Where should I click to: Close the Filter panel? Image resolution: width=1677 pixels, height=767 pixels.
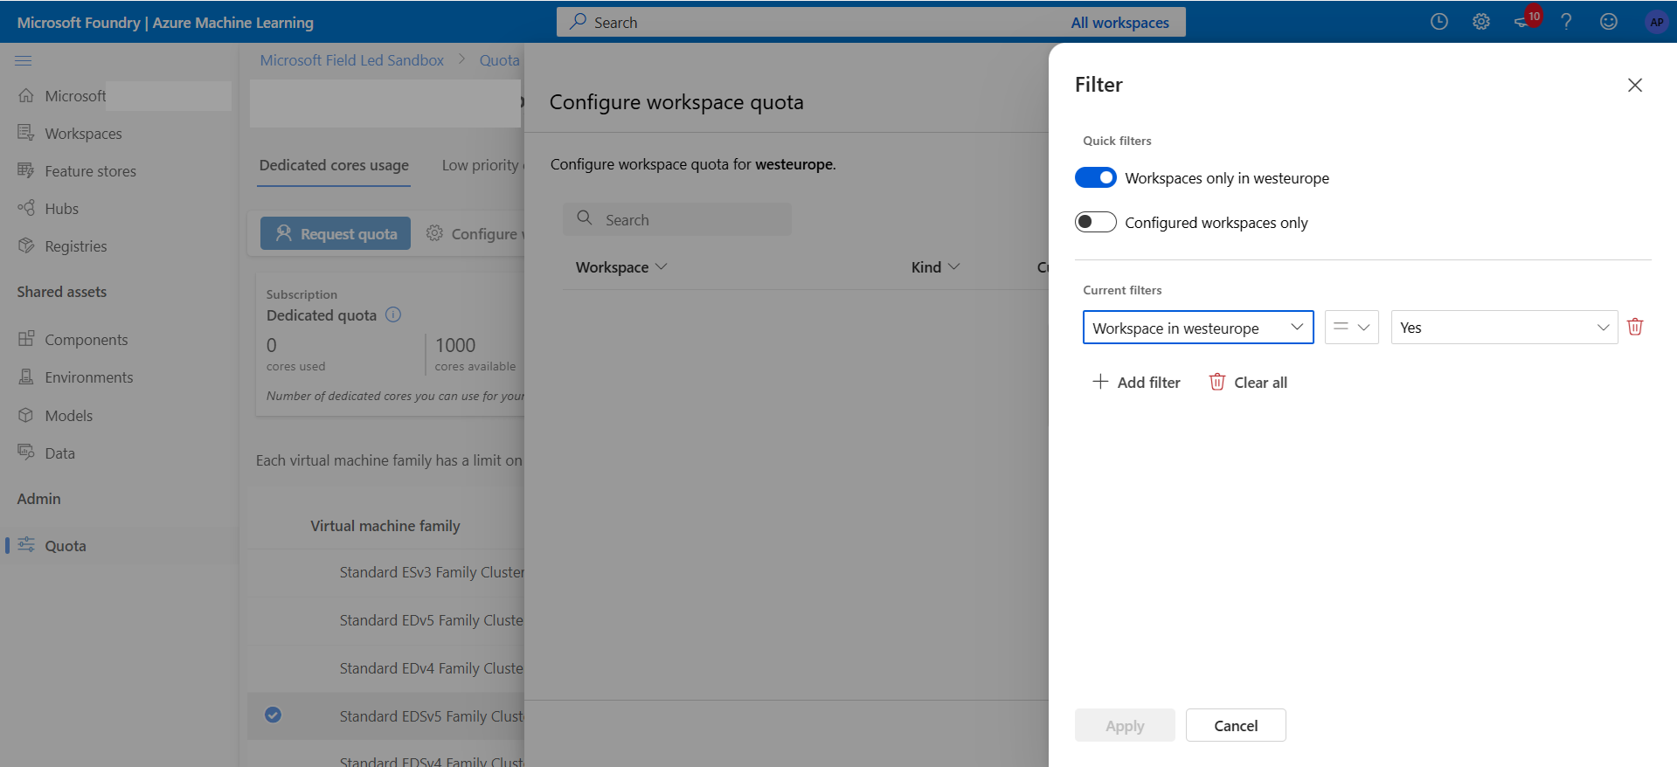[x=1634, y=85]
